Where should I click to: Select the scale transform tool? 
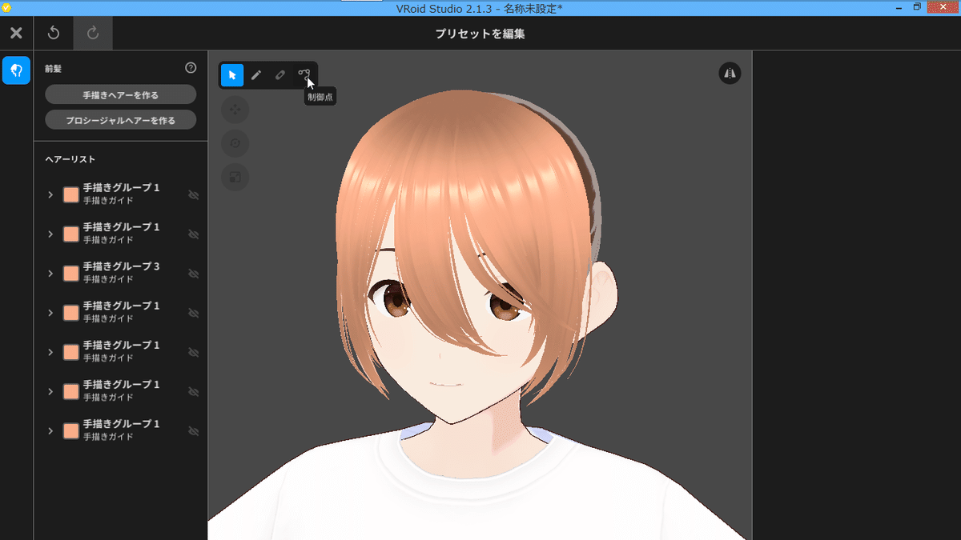point(235,177)
